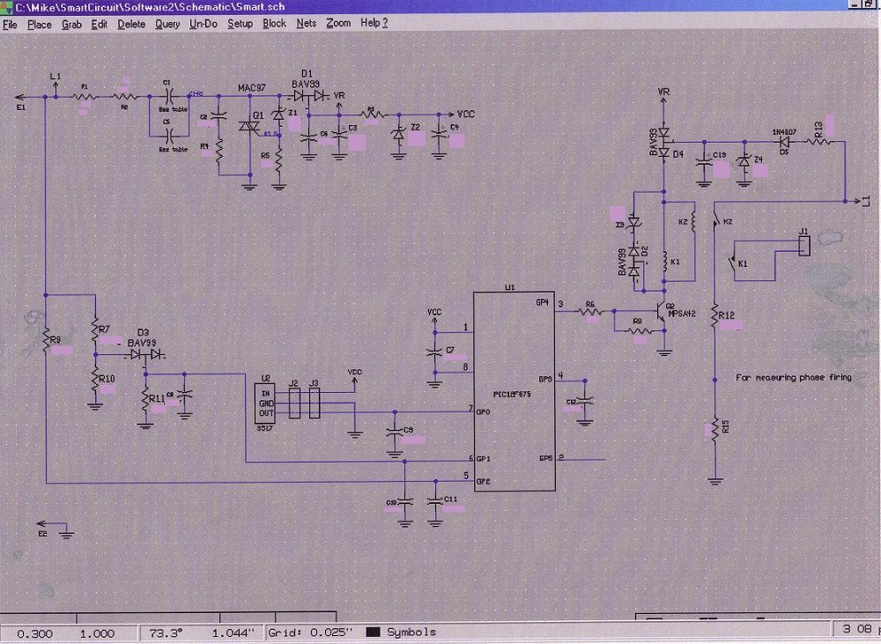The height and width of the screenshot is (644, 881).
Task: Click the R12 resistor symbol
Action: pos(715,316)
